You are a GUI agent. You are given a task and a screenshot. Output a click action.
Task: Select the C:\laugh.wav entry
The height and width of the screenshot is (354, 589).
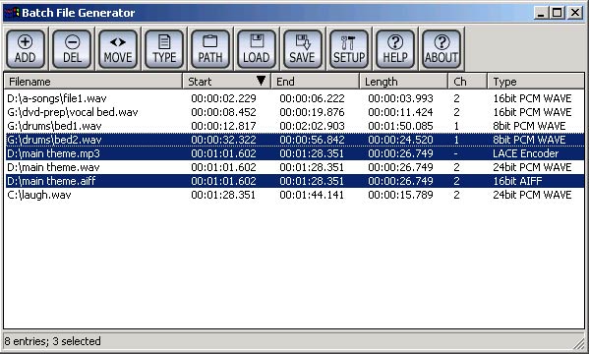pyautogui.click(x=295, y=195)
